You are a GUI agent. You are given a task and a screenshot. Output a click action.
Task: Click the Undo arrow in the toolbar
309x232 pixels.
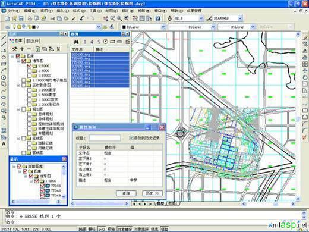tap(83, 18)
